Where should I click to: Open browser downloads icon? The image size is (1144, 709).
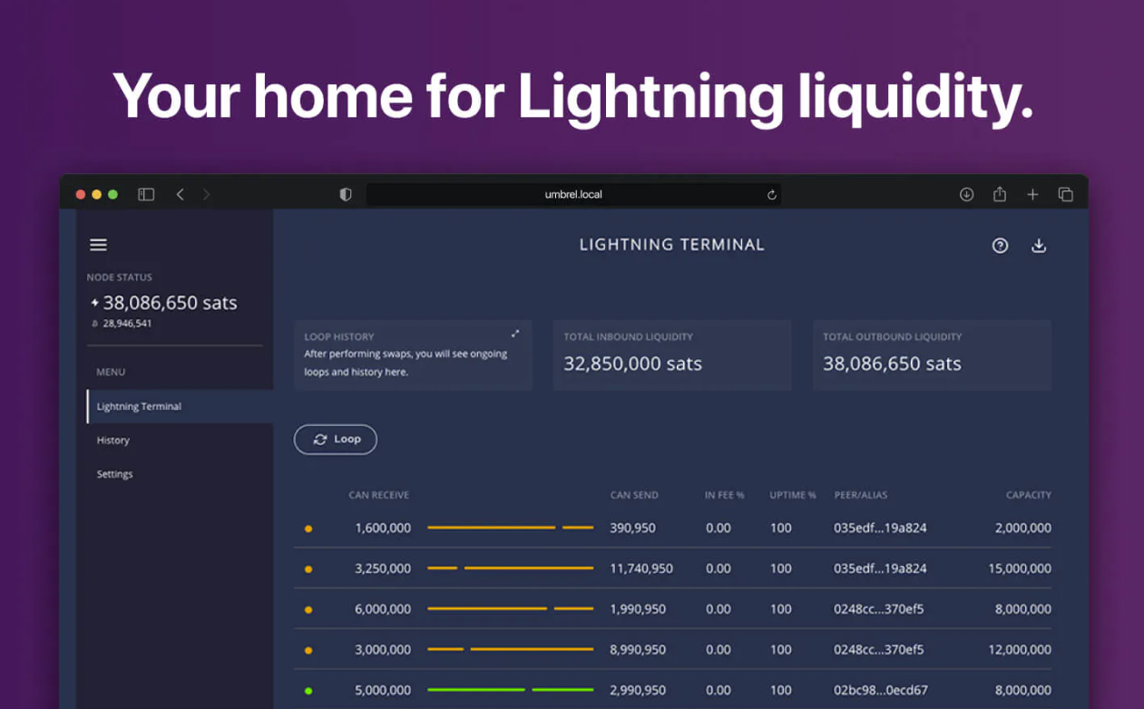[966, 195]
